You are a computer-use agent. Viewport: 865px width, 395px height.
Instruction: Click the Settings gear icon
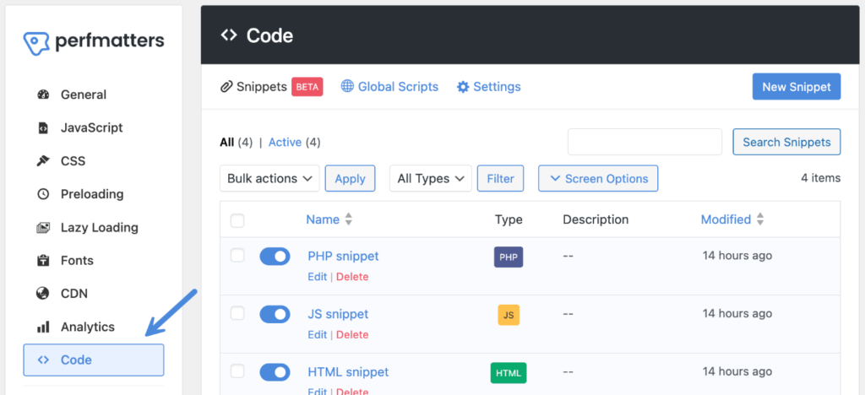point(463,86)
